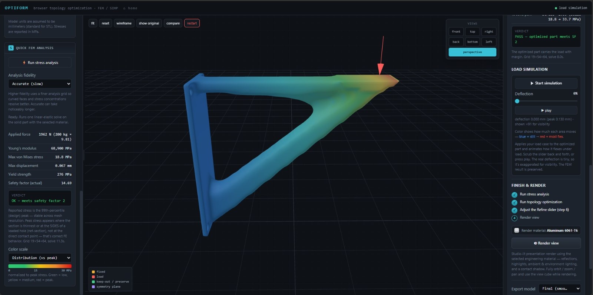Image resolution: width=593 pixels, height=295 pixels.
Task: Click the Deflection slider handle
Action: [517, 101]
